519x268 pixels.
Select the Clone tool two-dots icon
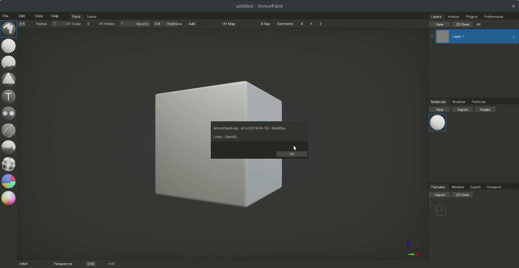(x=8, y=114)
